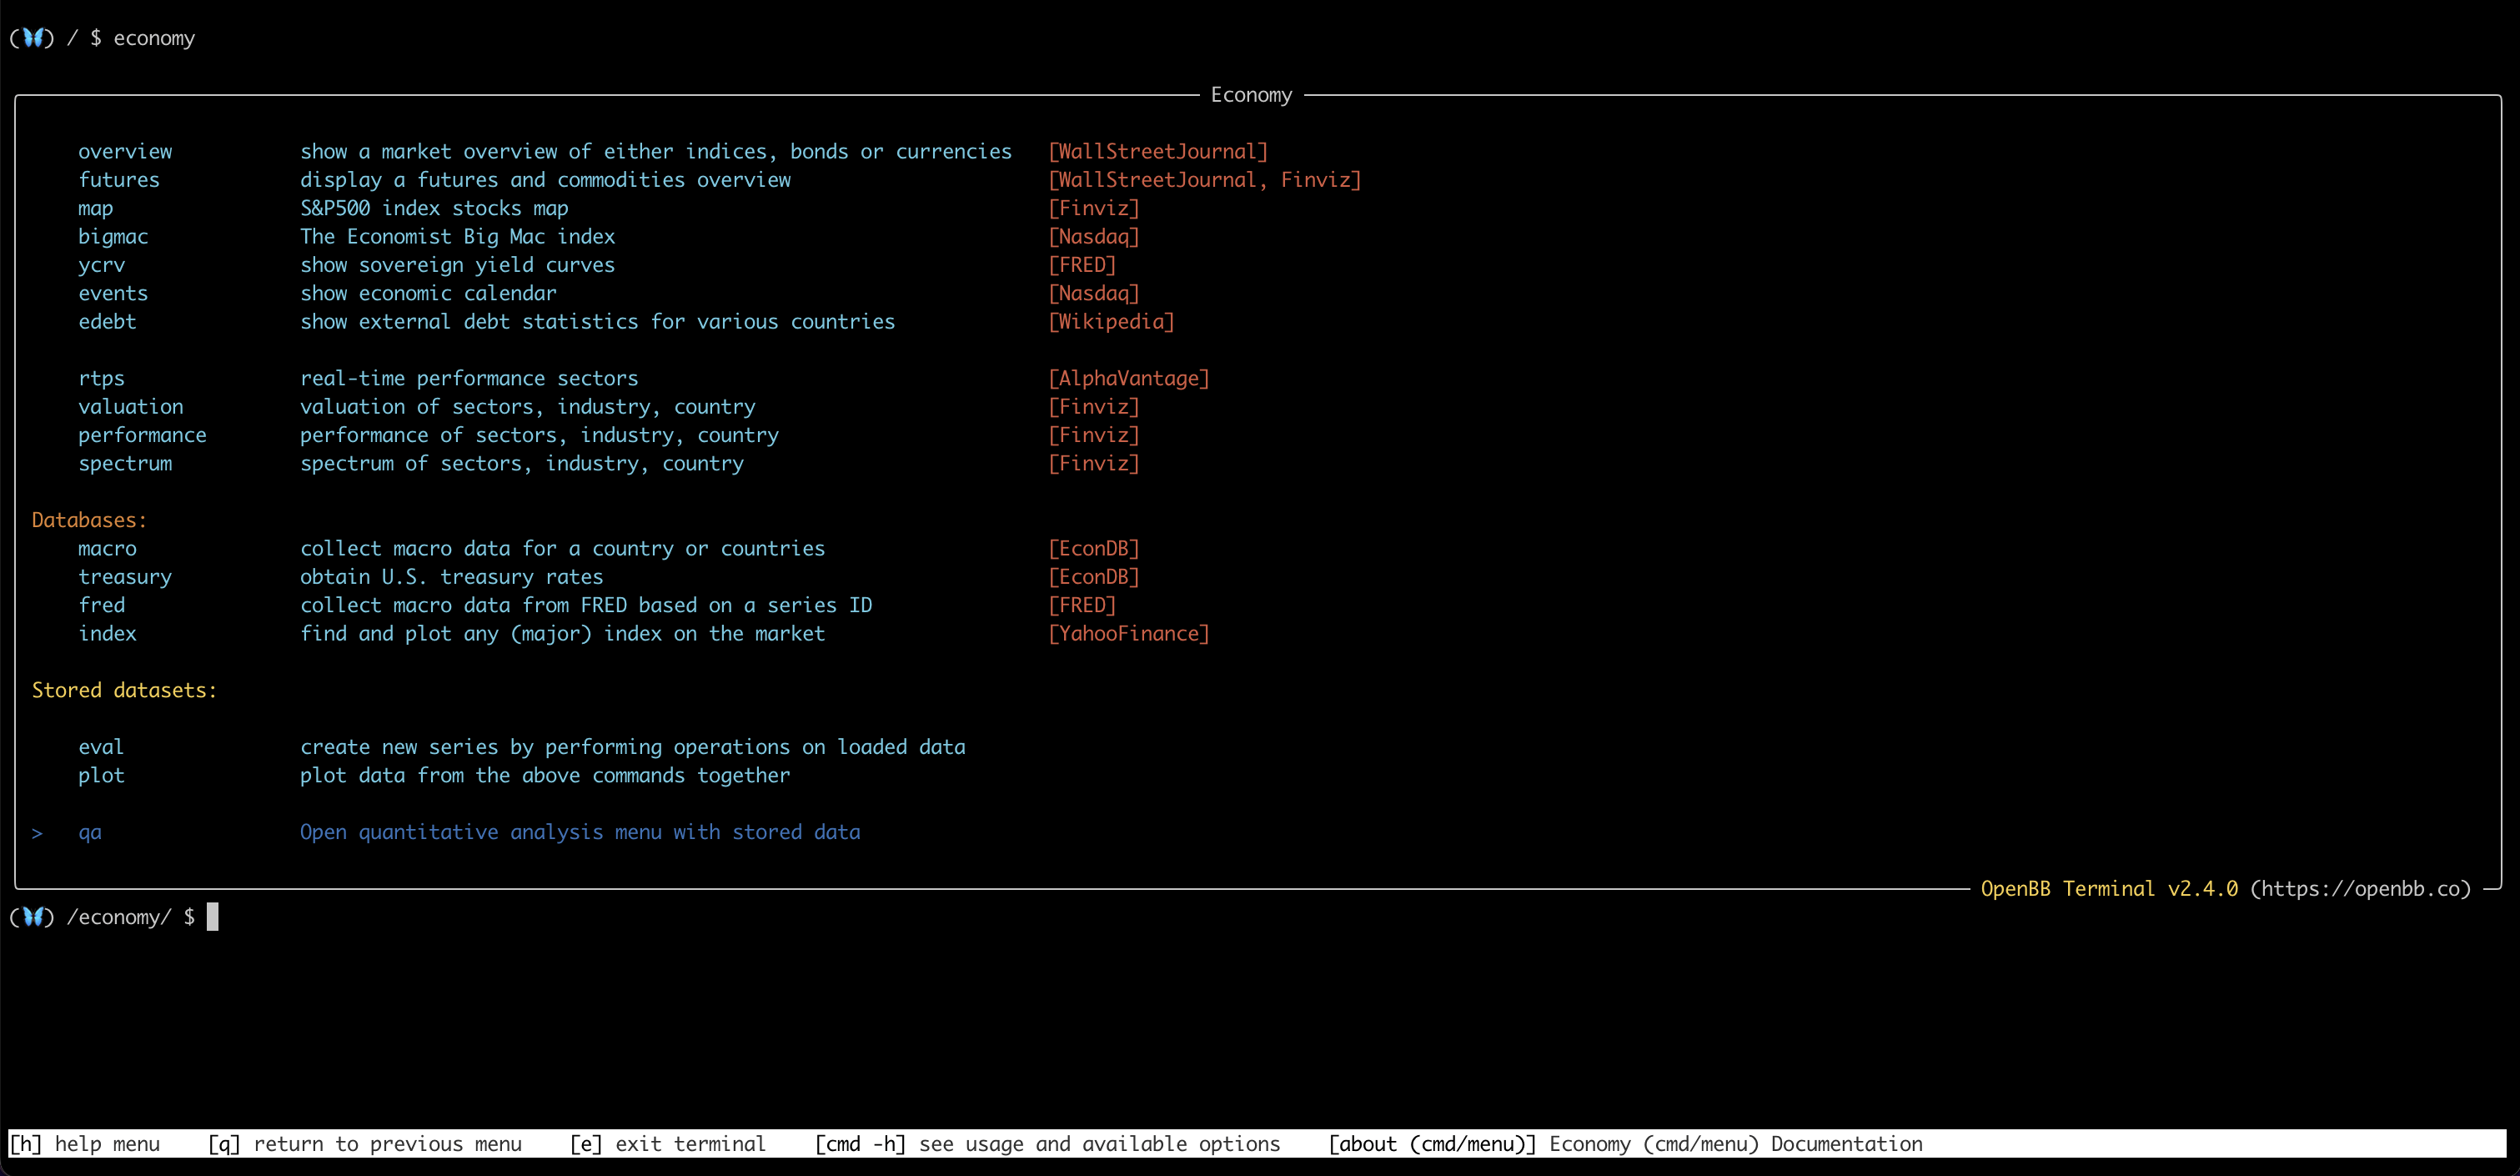The width and height of the screenshot is (2520, 1176).
Task: Click the [AlphaVantage] source tag
Action: point(1129,379)
